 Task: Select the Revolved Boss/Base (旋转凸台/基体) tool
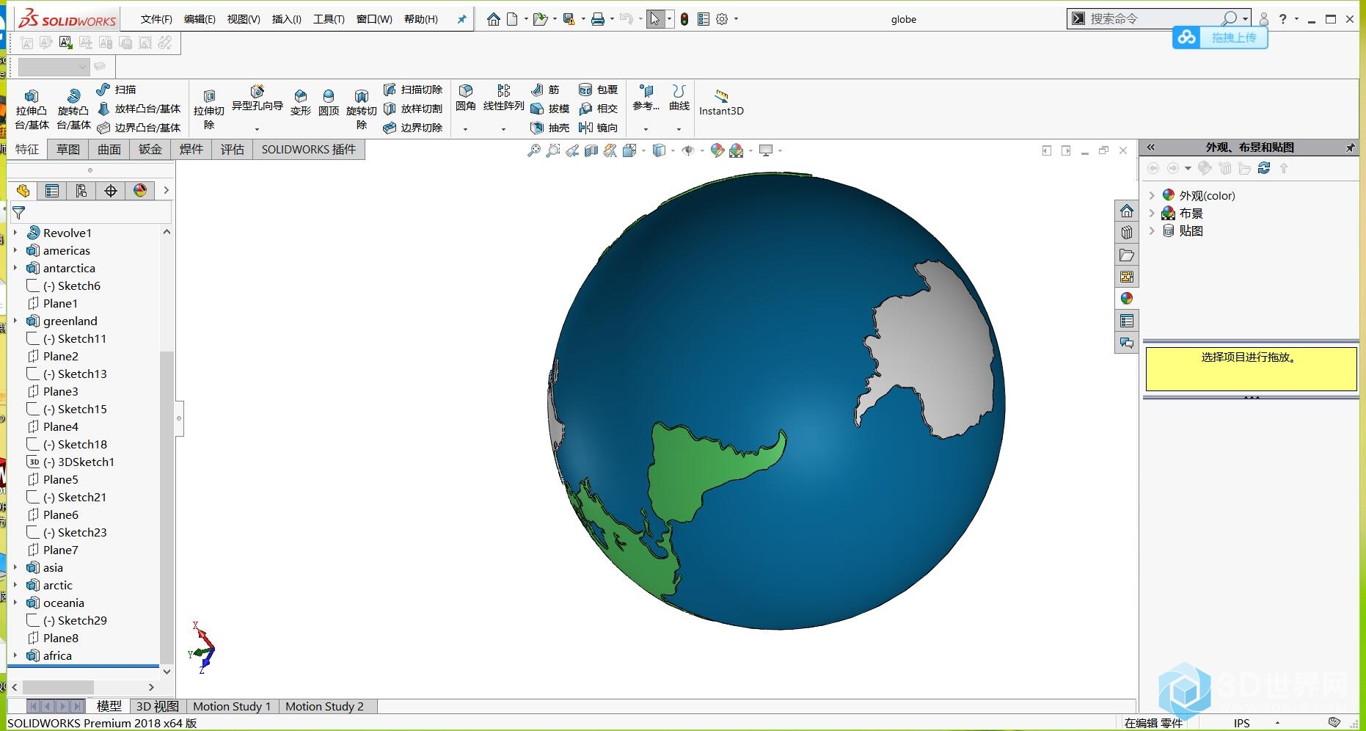click(x=73, y=109)
